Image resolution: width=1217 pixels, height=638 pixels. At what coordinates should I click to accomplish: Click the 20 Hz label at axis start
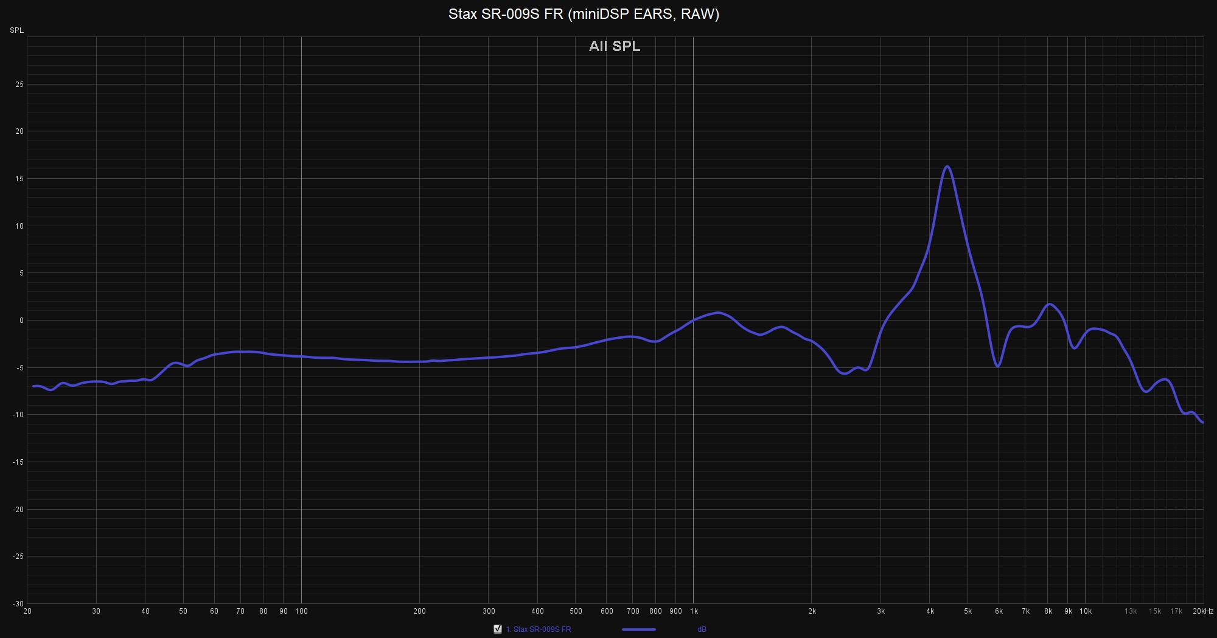(x=27, y=611)
